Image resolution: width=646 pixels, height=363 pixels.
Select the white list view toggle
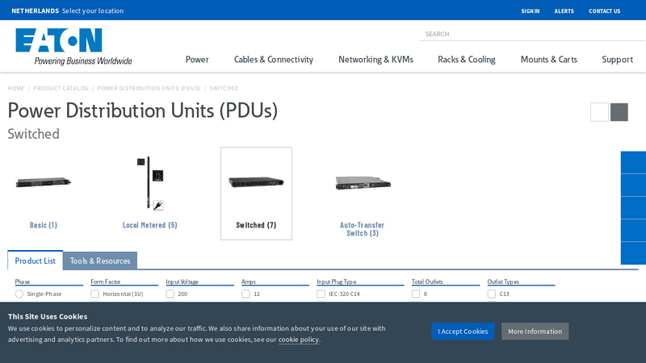[x=599, y=112]
